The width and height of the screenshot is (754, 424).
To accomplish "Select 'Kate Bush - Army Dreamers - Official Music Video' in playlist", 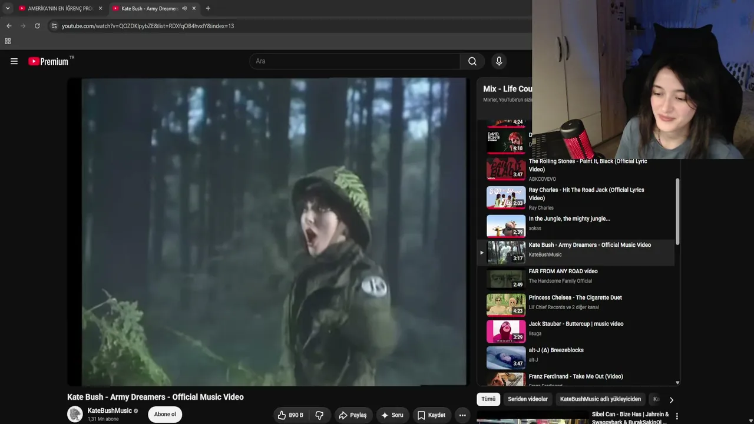I will [x=590, y=245].
